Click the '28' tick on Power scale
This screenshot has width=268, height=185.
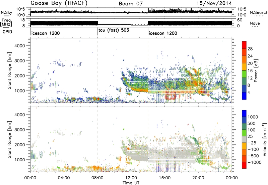[250, 49]
